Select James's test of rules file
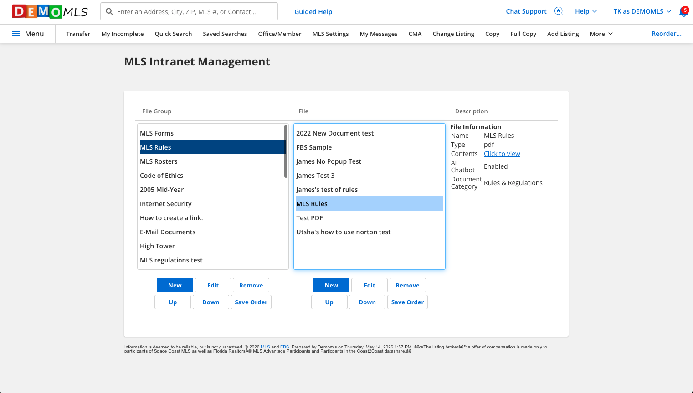 (370, 190)
